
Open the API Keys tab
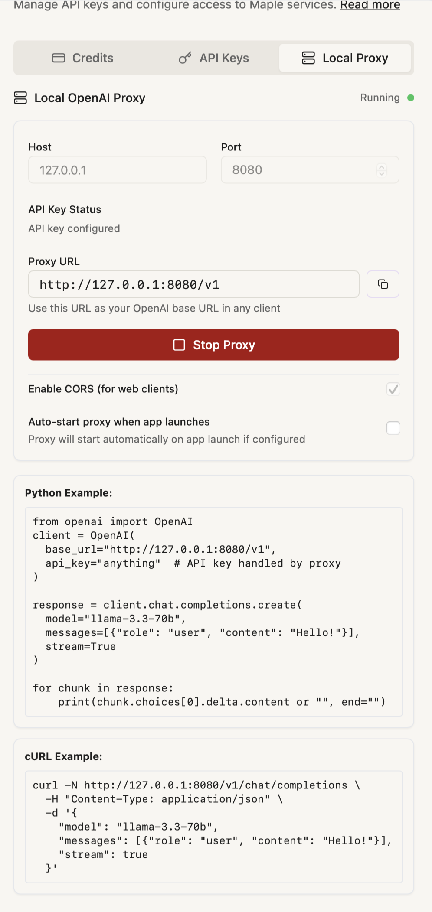(214, 58)
